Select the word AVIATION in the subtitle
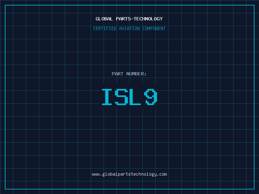Viewport: 259px width, 194px height. 129,28
